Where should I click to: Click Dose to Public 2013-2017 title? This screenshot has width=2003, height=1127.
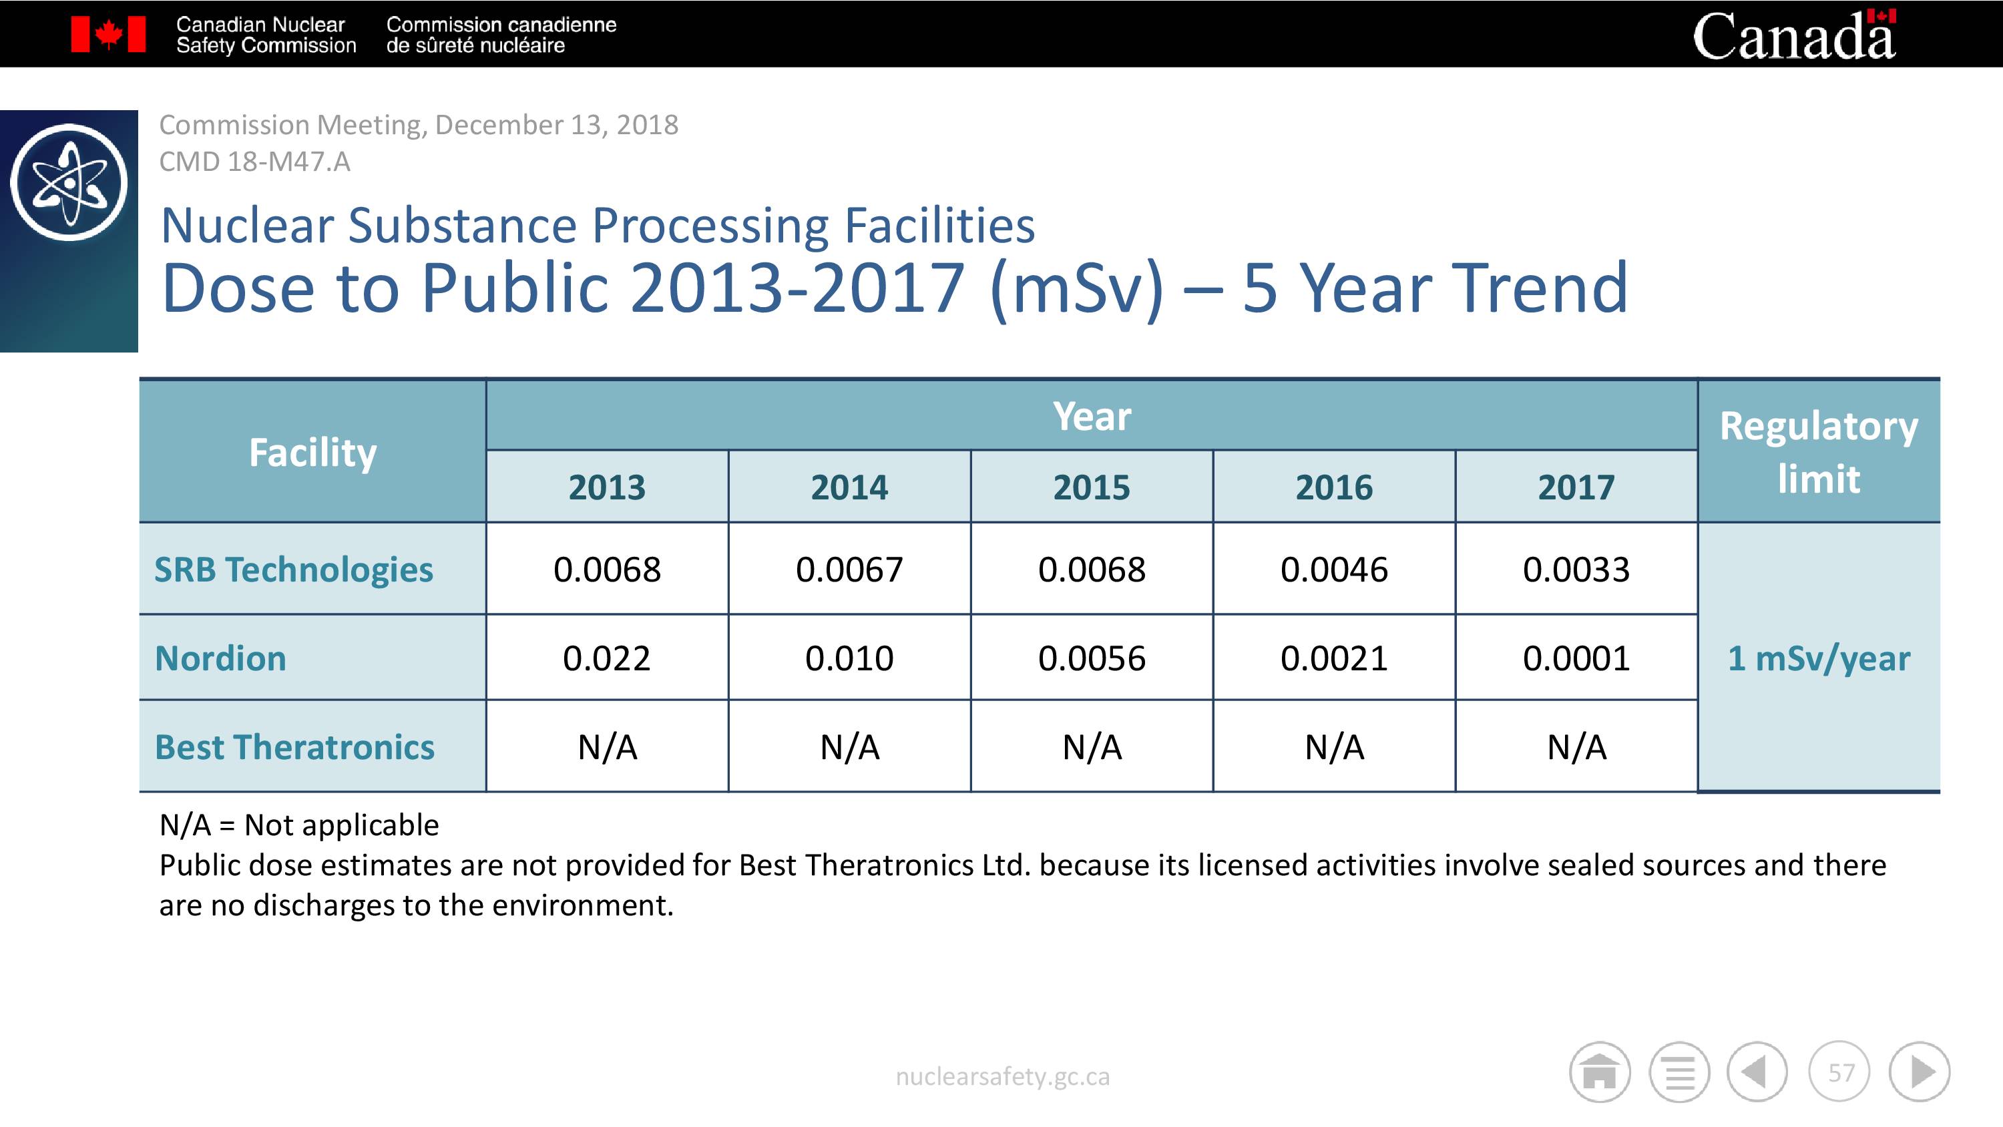coord(894,288)
